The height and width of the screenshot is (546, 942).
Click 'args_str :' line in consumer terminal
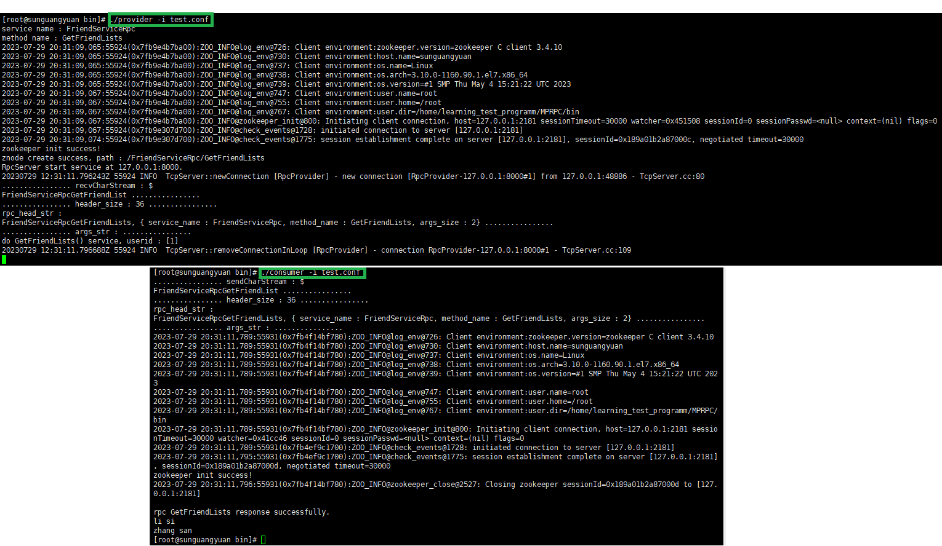point(248,328)
